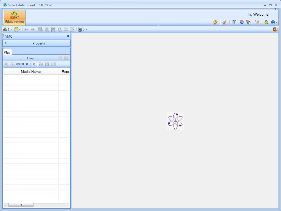The image size is (281, 211).
Task: Collapse the Property panel chevron
Action: 6,43
